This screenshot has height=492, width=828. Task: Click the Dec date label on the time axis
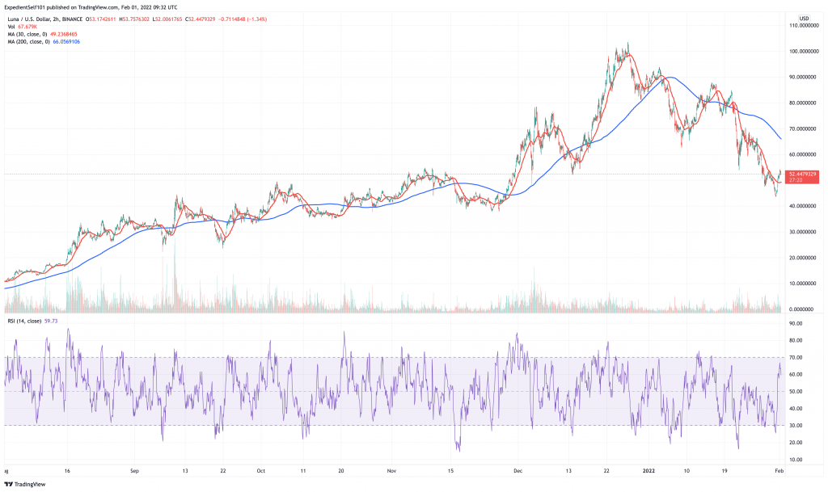click(x=517, y=470)
